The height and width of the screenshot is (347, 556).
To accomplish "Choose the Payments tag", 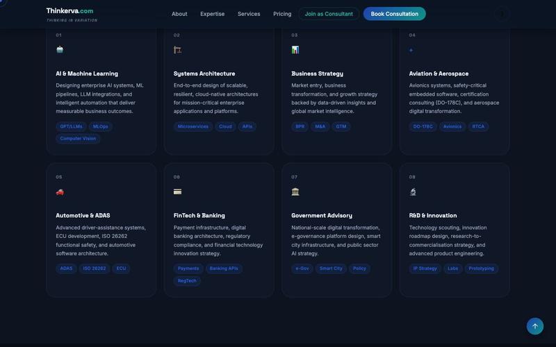I will point(188,269).
